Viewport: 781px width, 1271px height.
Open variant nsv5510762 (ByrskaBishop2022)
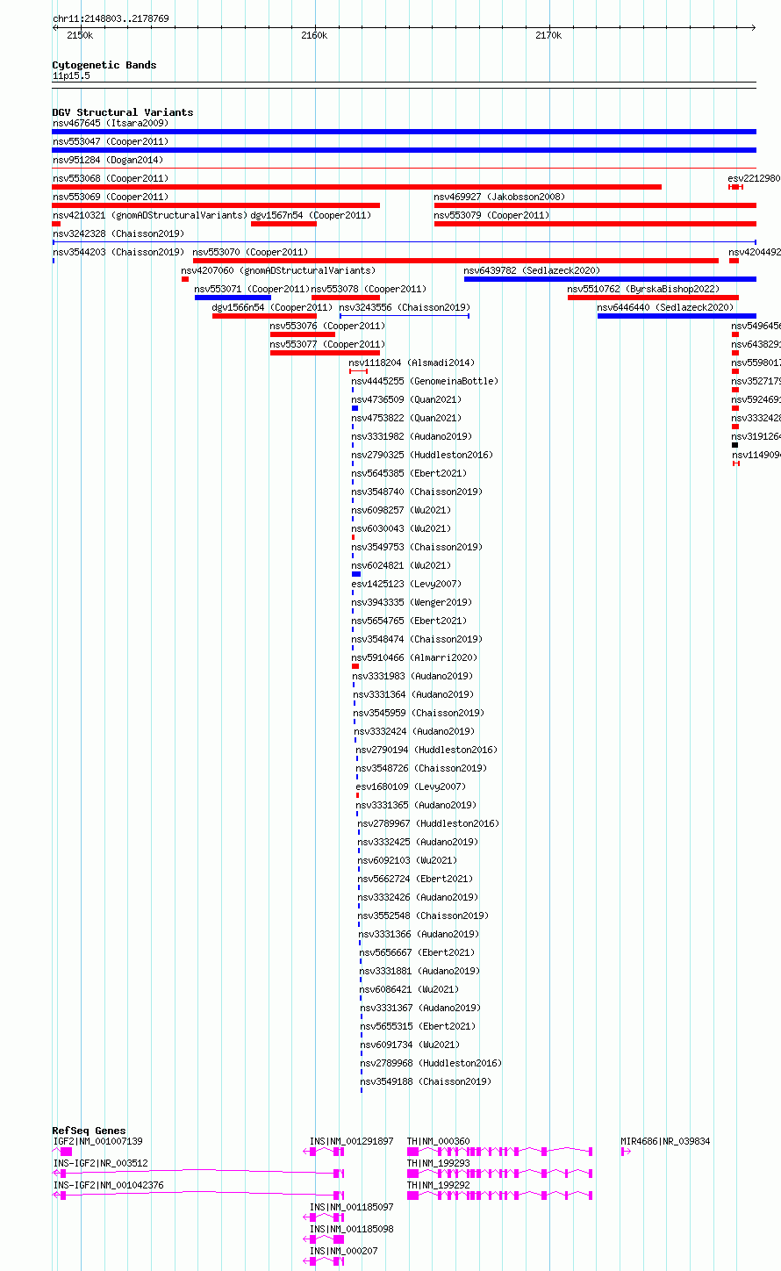coord(653,298)
